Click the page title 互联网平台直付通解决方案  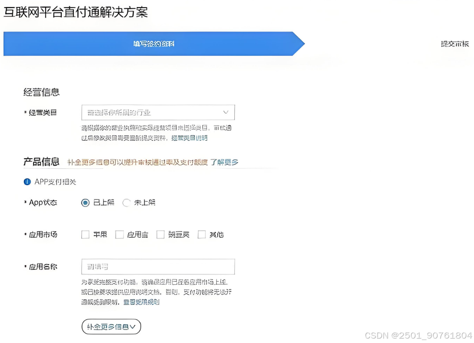(76, 12)
